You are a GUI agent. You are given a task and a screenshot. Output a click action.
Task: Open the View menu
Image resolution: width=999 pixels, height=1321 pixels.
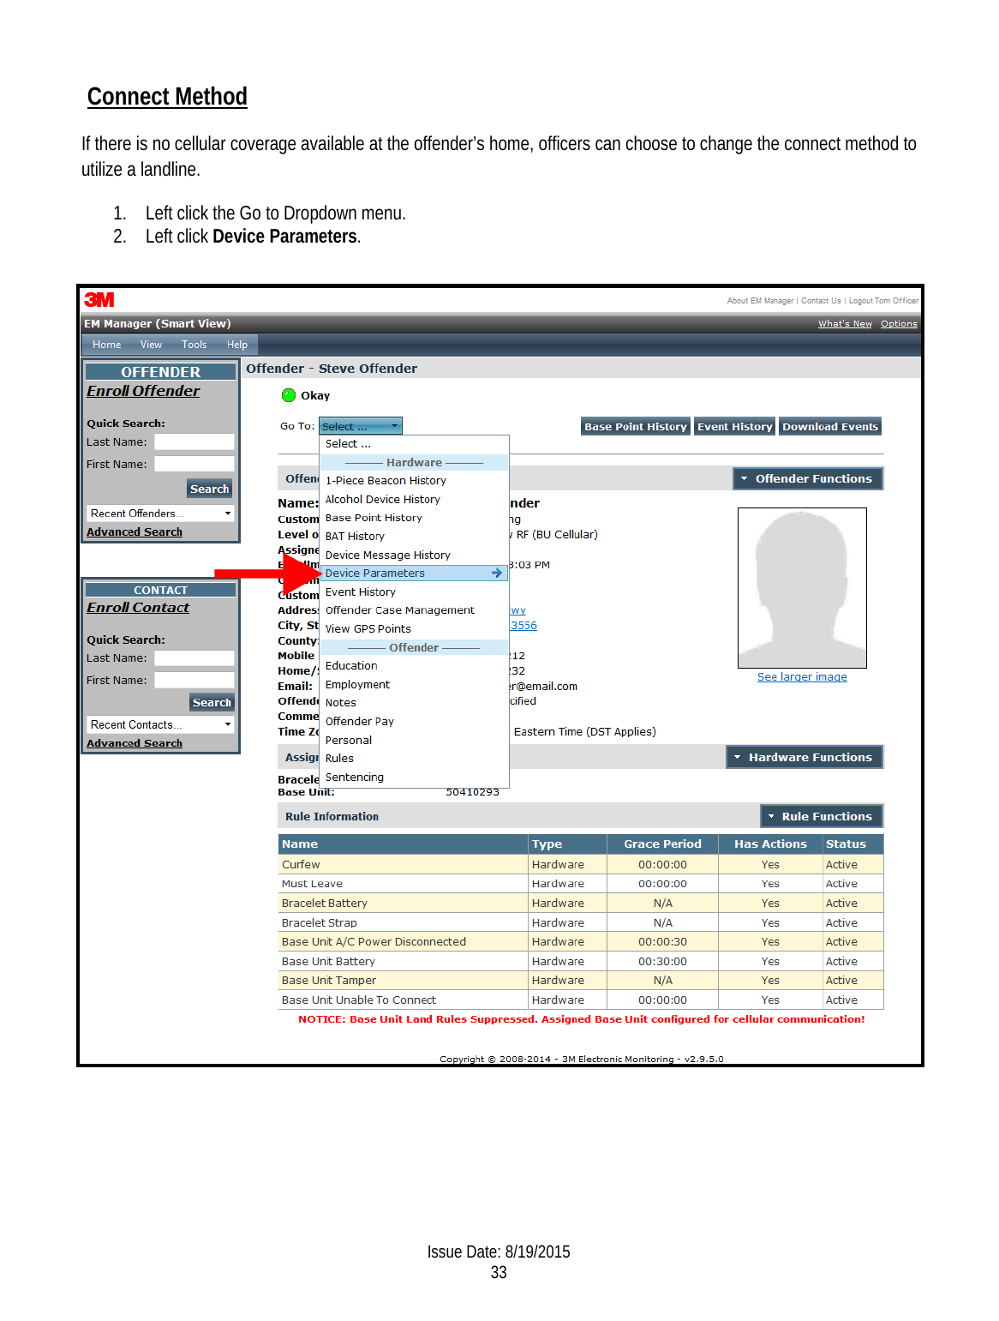tap(152, 345)
